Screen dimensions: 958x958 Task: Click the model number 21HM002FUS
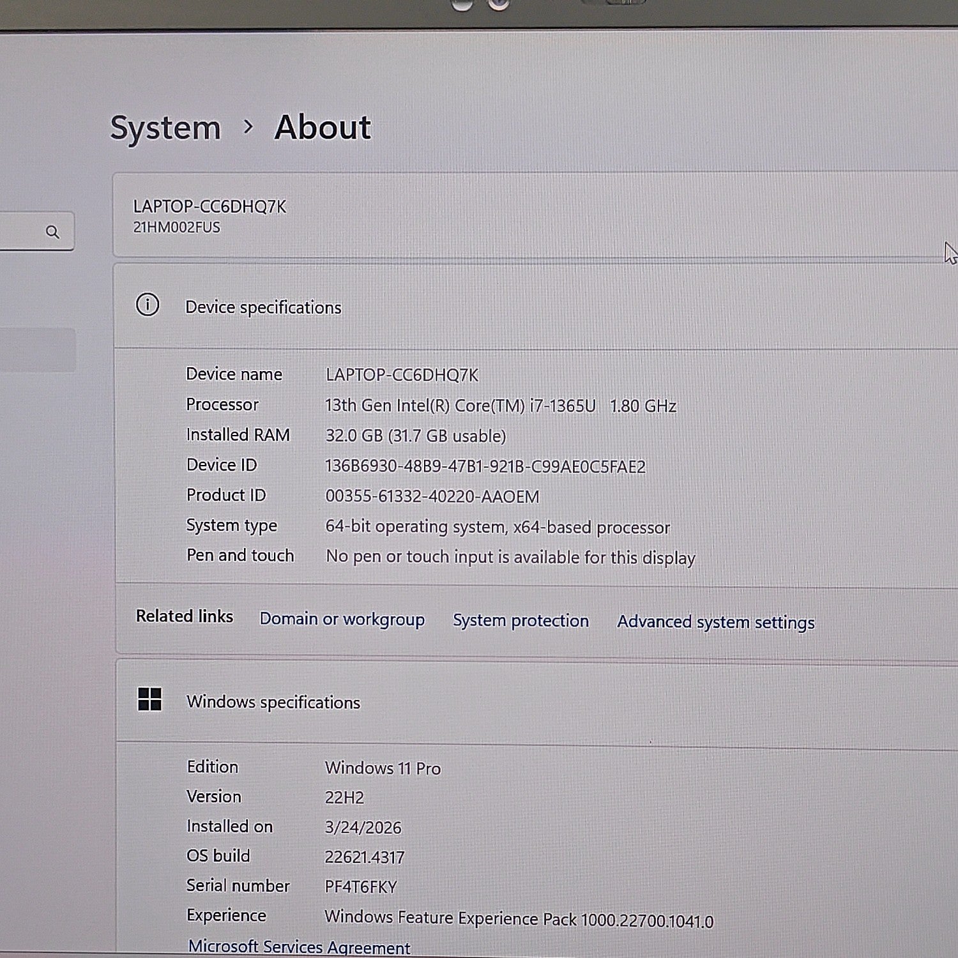point(176,227)
